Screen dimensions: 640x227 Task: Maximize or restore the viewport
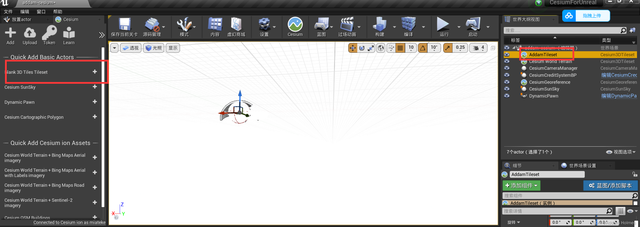pos(493,48)
